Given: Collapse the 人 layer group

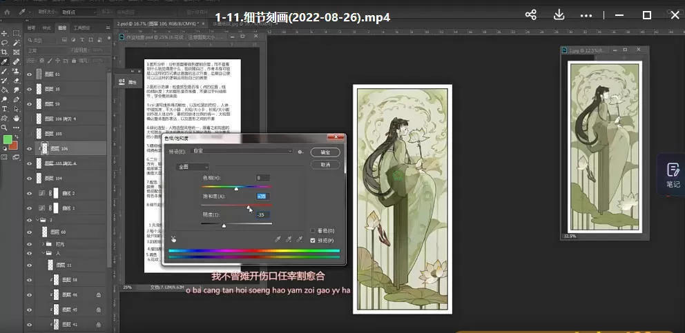Looking at the screenshot, I should pos(44,253).
